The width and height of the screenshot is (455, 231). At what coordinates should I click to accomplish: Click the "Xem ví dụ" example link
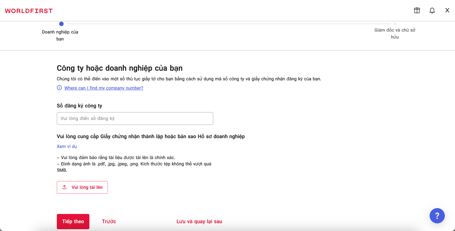(x=67, y=146)
